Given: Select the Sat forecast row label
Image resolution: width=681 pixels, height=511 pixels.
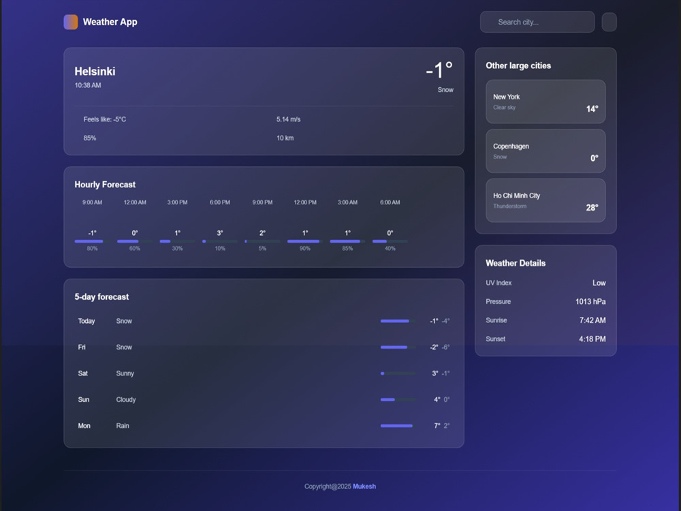Looking at the screenshot, I should pyautogui.click(x=83, y=373).
